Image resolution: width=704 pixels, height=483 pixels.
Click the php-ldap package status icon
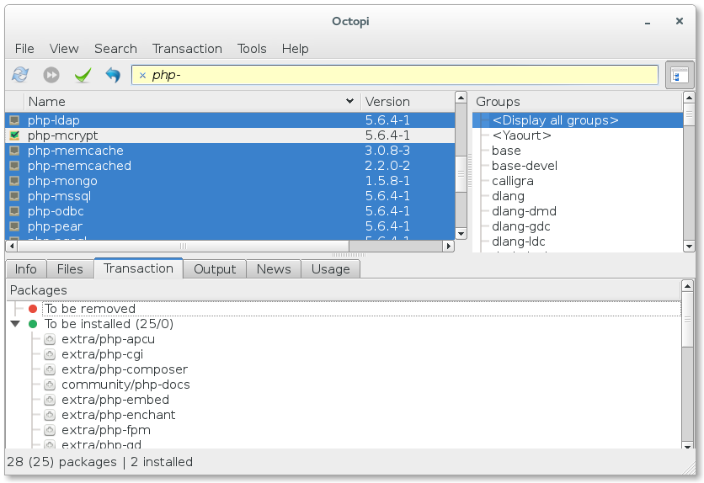(x=14, y=120)
